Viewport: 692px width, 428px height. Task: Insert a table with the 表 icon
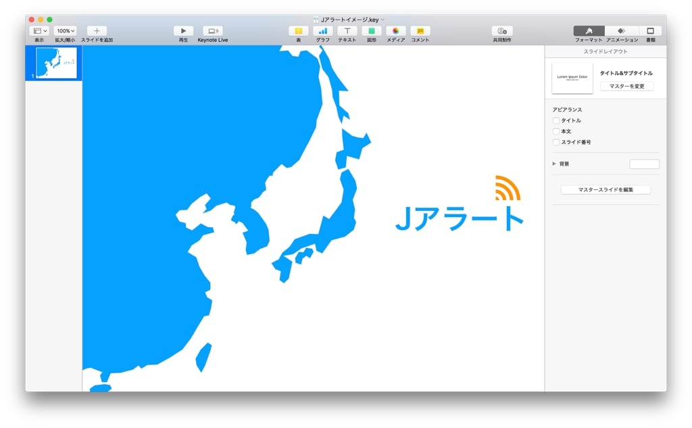pyautogui.click(x=298, y=31)
